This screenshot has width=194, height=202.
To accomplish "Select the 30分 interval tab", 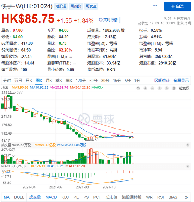I will point(105,81).
